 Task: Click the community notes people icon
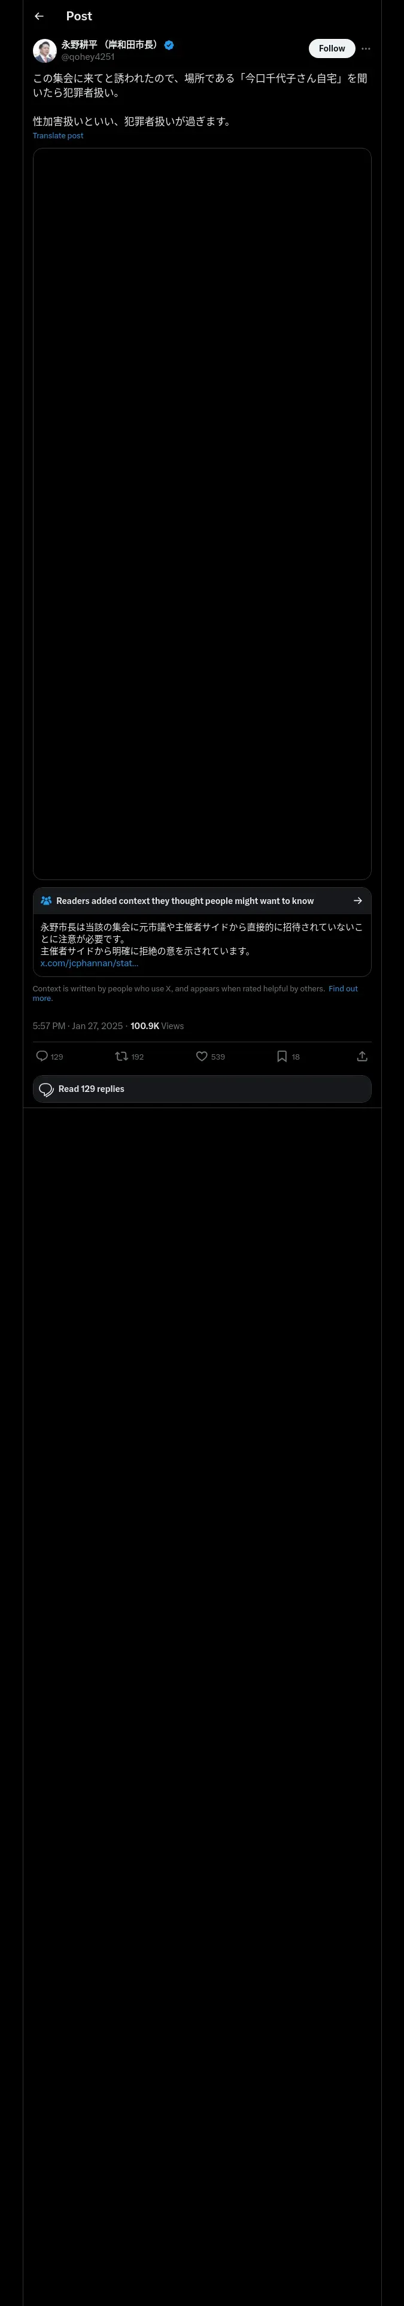tap(45, 900)
